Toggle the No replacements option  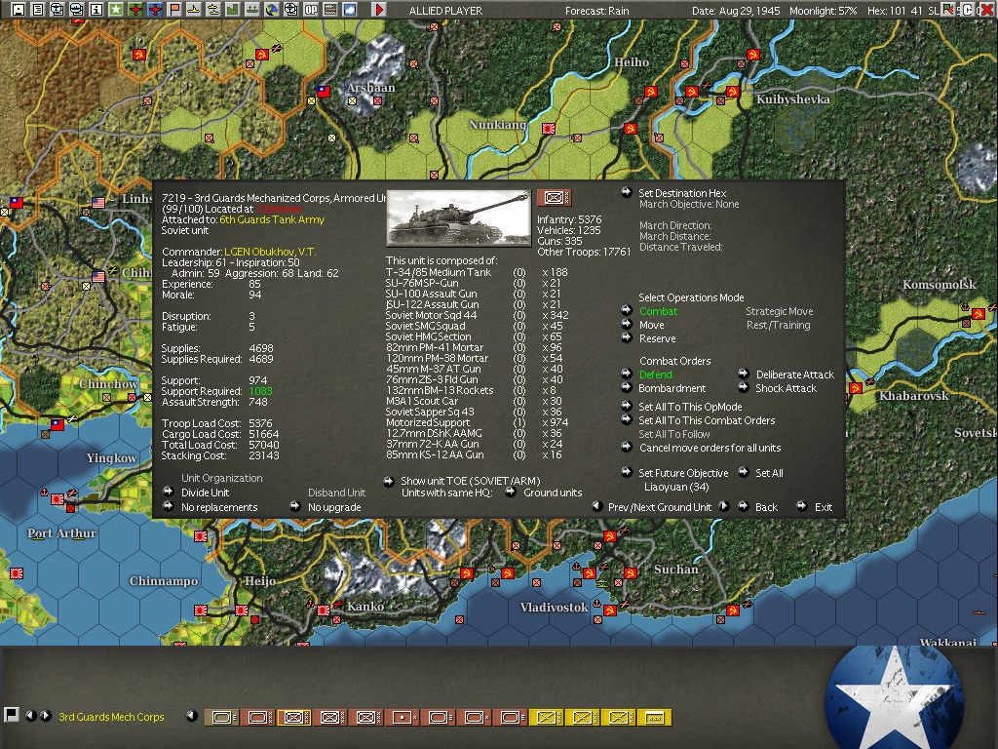pos(219,507)
